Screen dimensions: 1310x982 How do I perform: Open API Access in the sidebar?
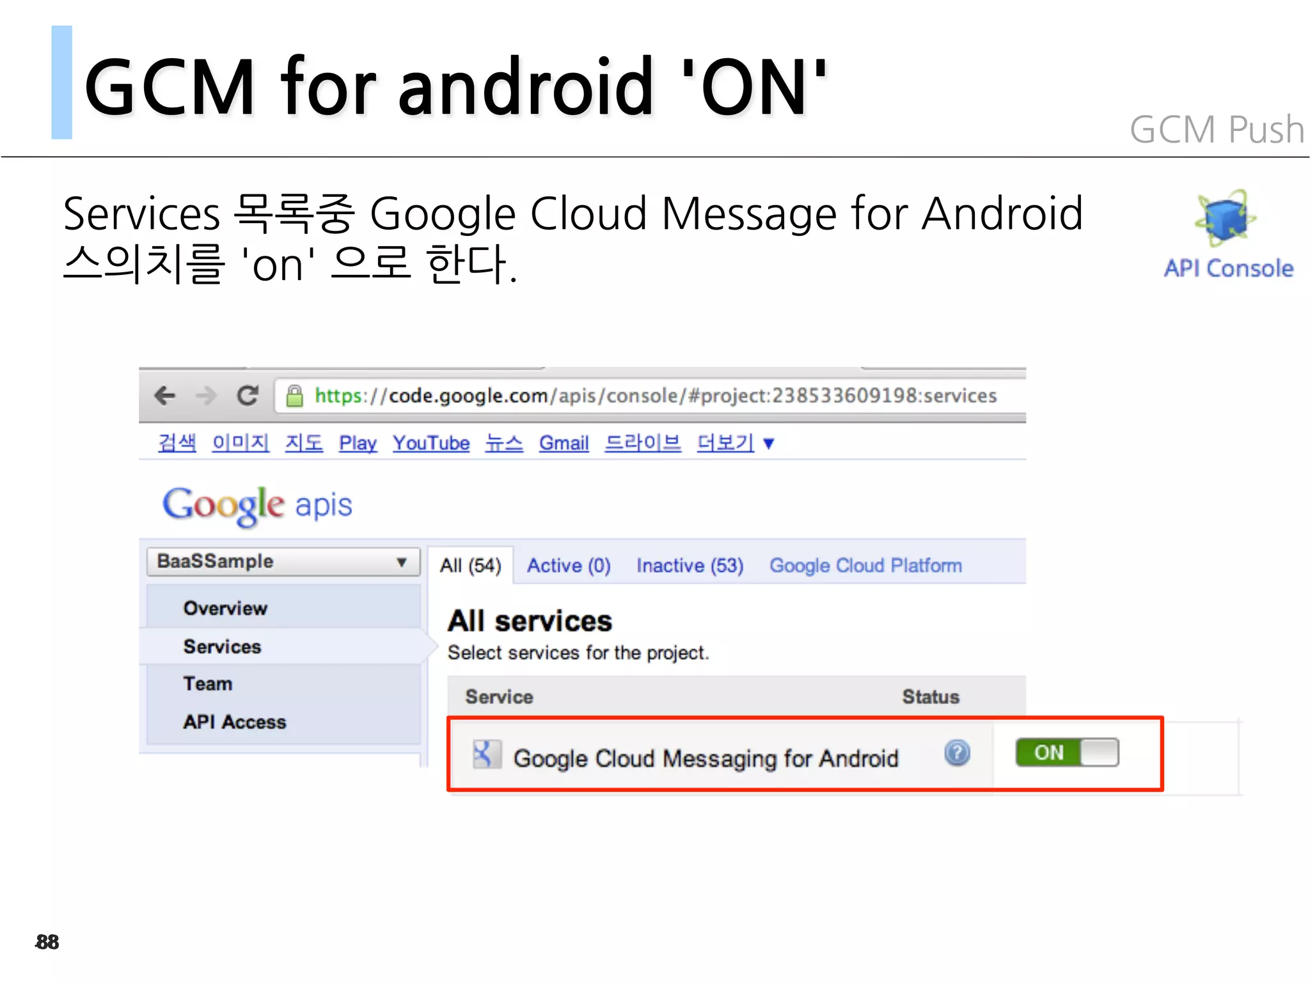coord(234,722)
